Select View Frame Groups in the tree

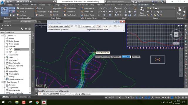point(16,79)
